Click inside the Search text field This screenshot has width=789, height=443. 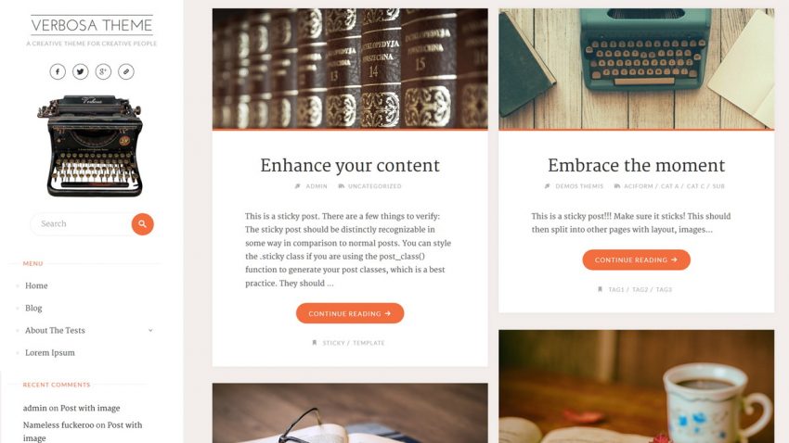coord(81,224)
